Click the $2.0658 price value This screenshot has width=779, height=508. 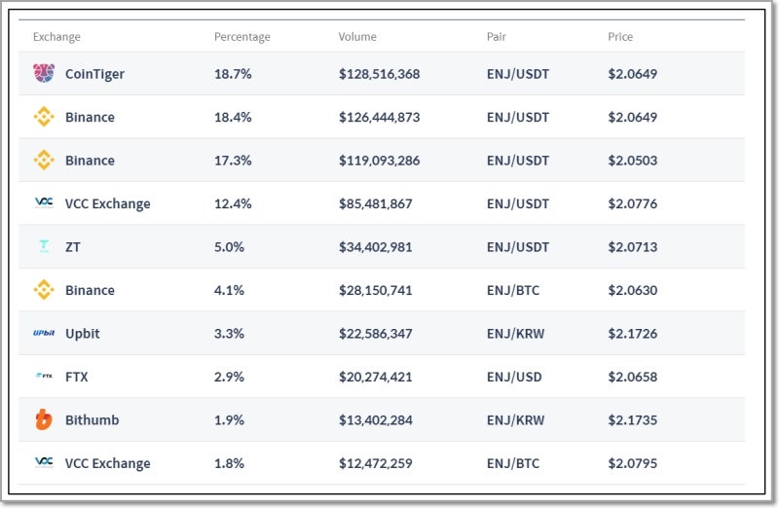pyautogui.click(x=632, y=377)
